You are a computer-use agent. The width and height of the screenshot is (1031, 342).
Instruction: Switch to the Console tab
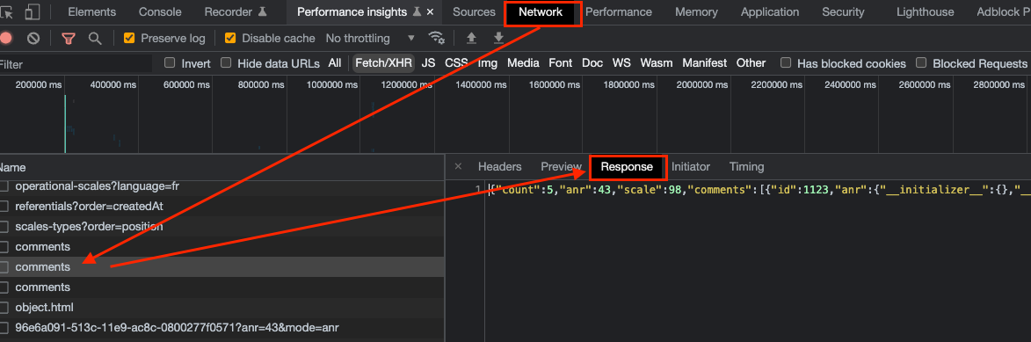[x=161, y=11]
